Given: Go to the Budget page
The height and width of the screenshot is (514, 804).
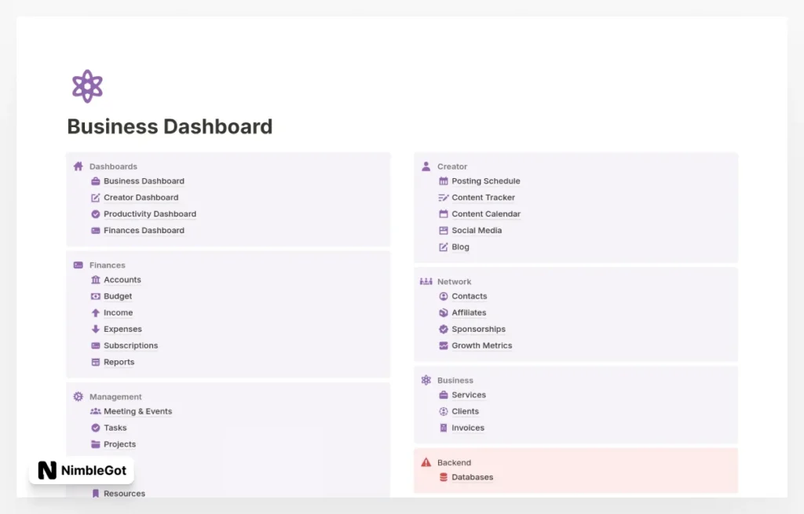Looking at the screenshot, I should click(x=118, y=297).
